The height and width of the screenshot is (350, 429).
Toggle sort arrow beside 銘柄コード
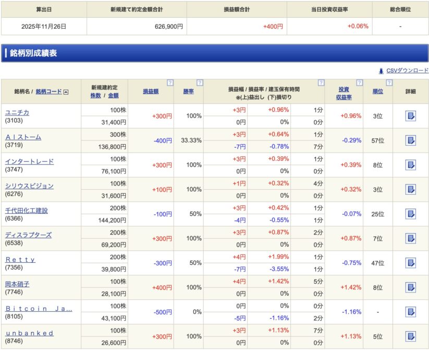(66, 92)
